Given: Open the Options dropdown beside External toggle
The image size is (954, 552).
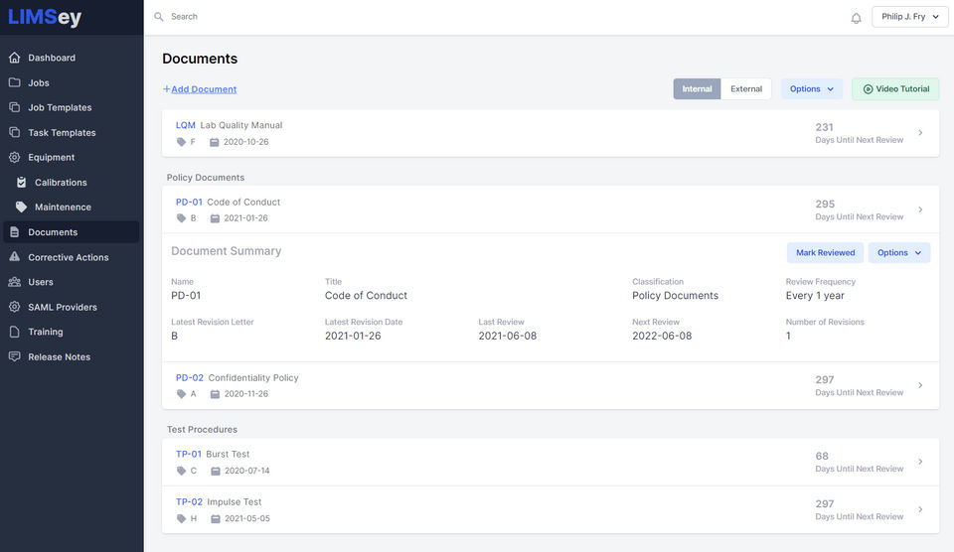Looking at the screenshot, I should tap(811, 89).
